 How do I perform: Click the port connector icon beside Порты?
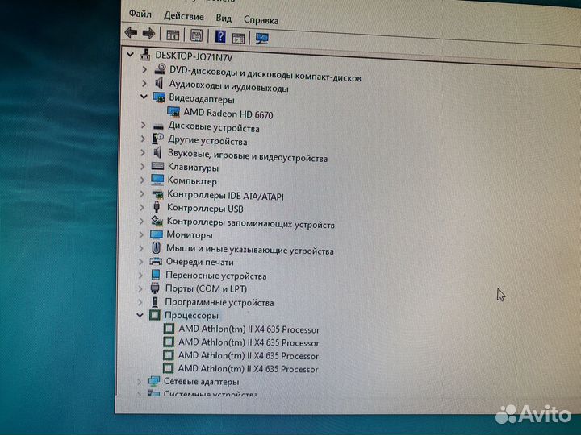pyautogui.click(x=155, y=288)
